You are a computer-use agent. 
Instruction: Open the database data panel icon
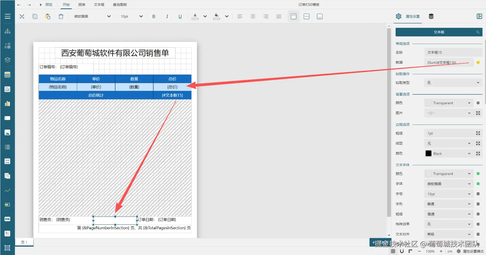tap(431, 16)
